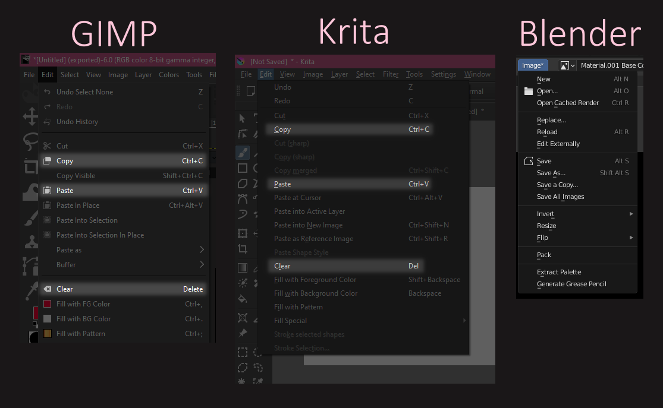Viewport: 663px width, 408px height.
Task: Open Krita's Filter menu
Action: pyautogui.click(x=390, y=74)
